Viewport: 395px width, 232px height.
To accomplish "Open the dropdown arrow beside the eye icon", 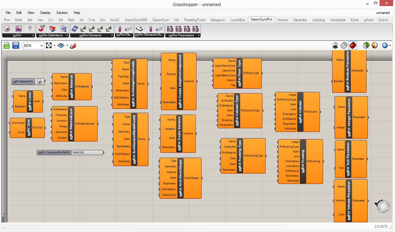I will tap(67, 46).
